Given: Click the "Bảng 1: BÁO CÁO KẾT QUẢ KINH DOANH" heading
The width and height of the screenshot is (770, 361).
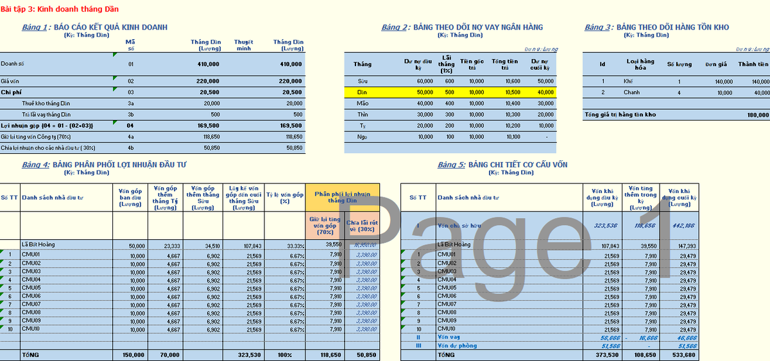Looking at the screenshot, I should pos(94,28).
